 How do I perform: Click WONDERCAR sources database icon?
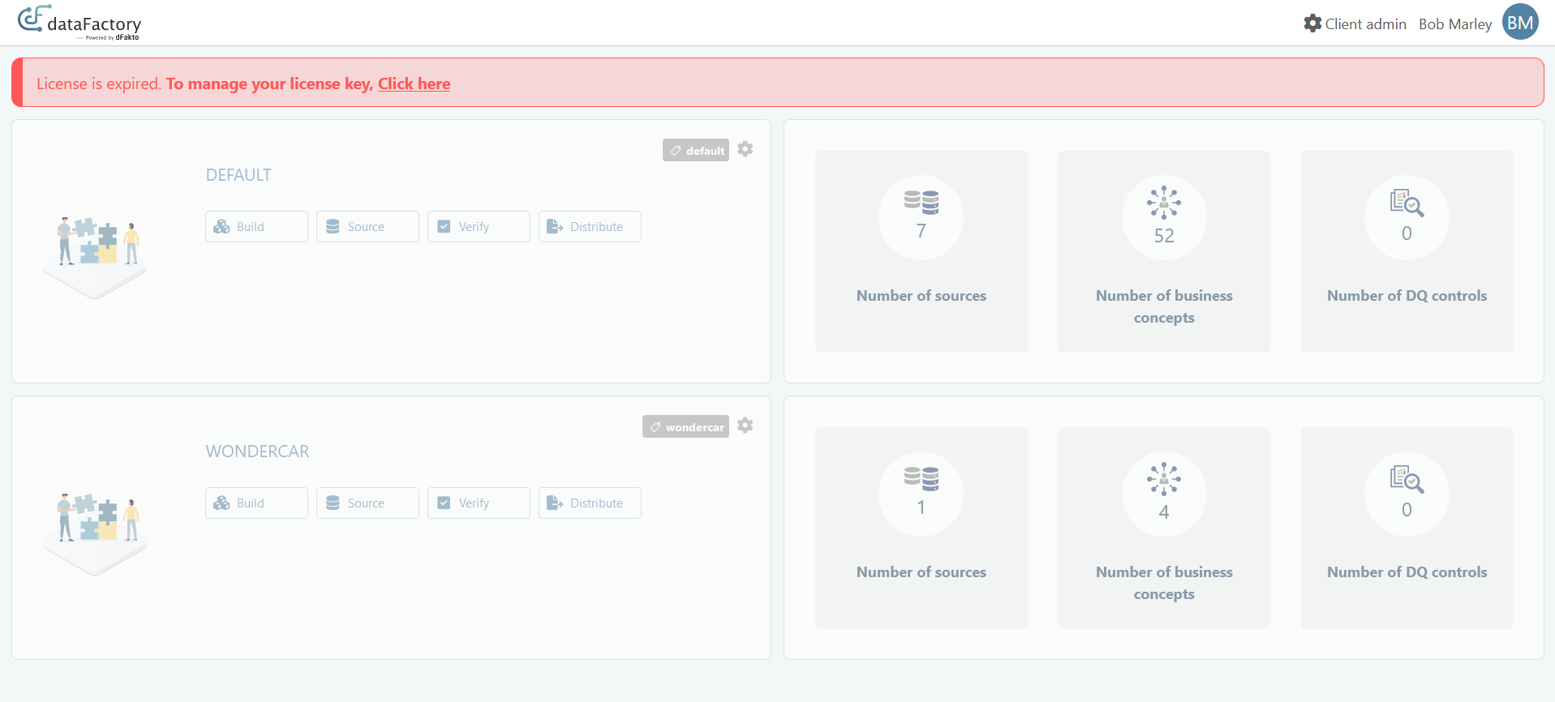[921, 479]
